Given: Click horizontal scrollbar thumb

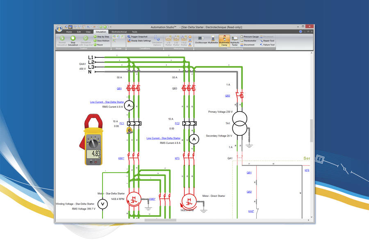Looking at the screenshot, I should [160, 220].
